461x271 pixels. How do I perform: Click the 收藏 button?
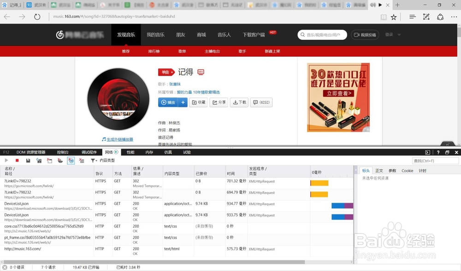[198, 102]
